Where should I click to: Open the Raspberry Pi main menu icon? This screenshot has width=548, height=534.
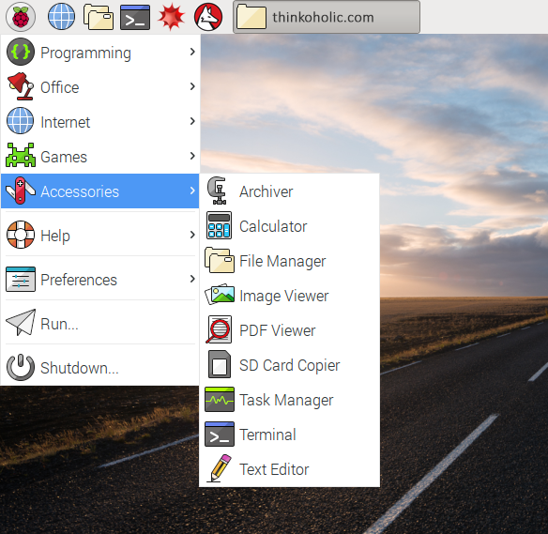click(x=21, y=17)
